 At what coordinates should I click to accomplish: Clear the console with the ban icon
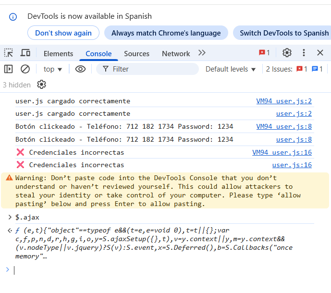pos(25,69)
